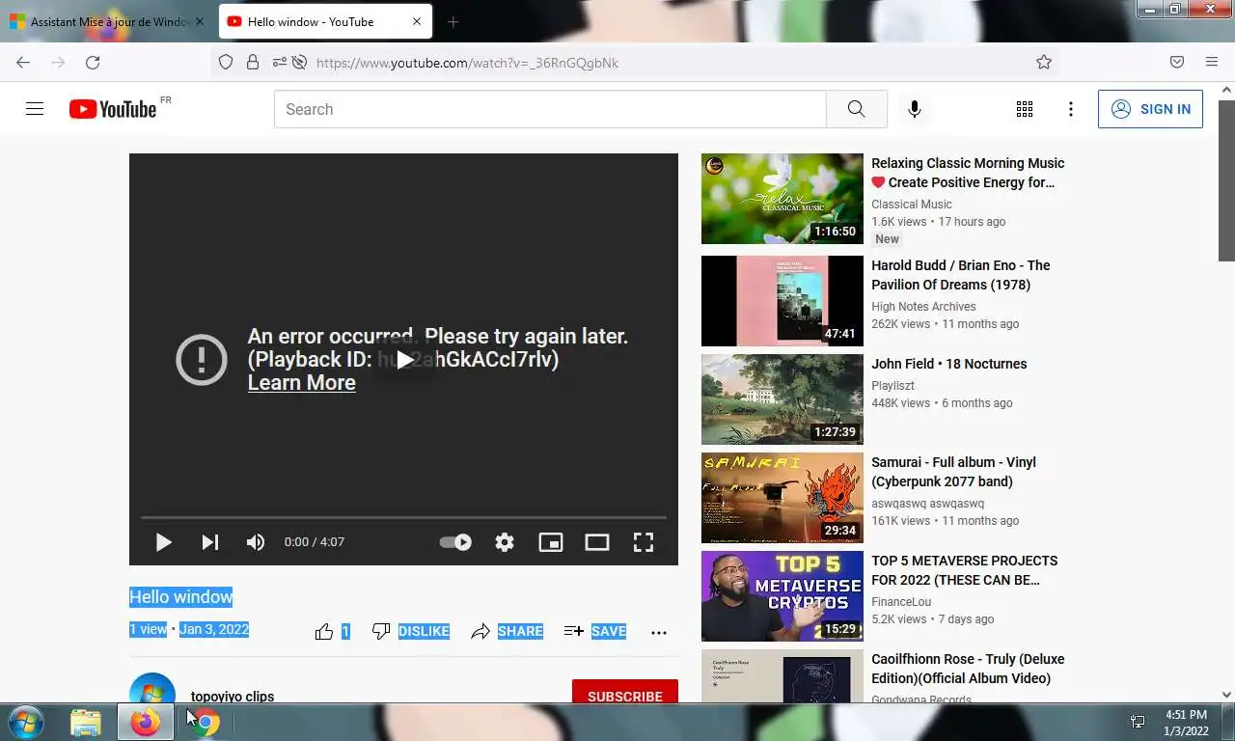Select the Hello window - YouTube tab
1235x741 pixels.
(325, 21)
